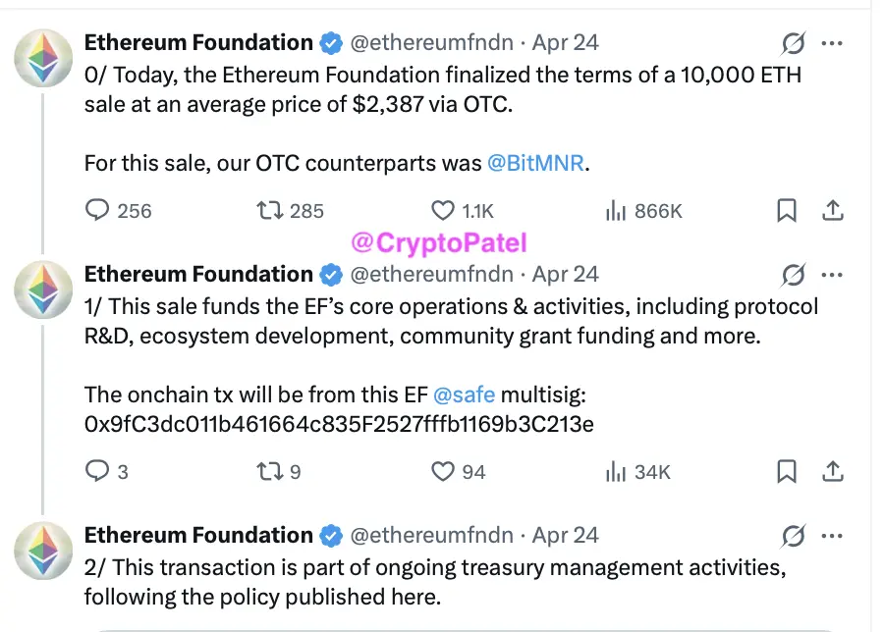Open the @safe mention link
The height and width of the screenshot is (632, 884).
click(x=464, y=395)
